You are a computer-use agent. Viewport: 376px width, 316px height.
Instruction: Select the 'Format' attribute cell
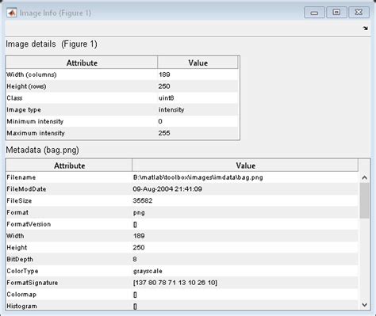[69, 212]
